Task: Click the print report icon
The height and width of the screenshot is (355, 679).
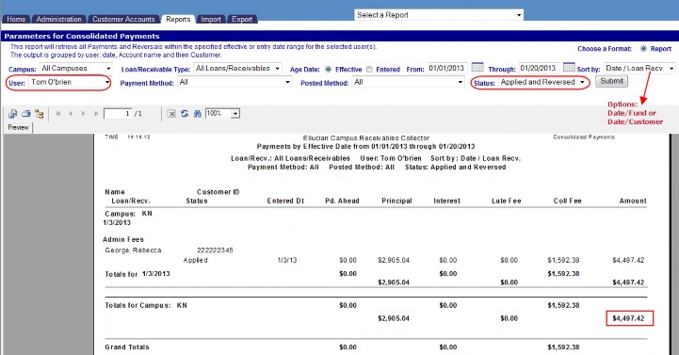Action: 26,113
